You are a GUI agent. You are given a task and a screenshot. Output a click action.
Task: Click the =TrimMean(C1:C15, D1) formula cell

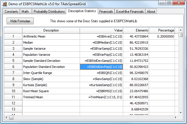[101, 97]
